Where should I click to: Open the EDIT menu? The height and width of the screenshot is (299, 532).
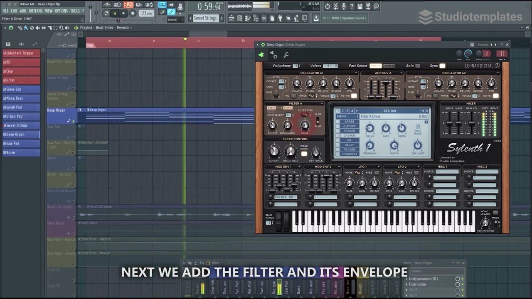pos(14,11)
